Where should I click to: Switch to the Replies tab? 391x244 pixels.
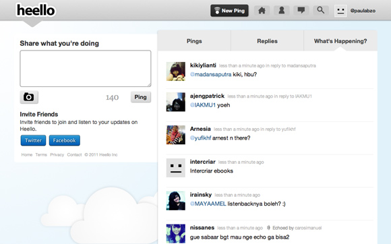(268, 41)
